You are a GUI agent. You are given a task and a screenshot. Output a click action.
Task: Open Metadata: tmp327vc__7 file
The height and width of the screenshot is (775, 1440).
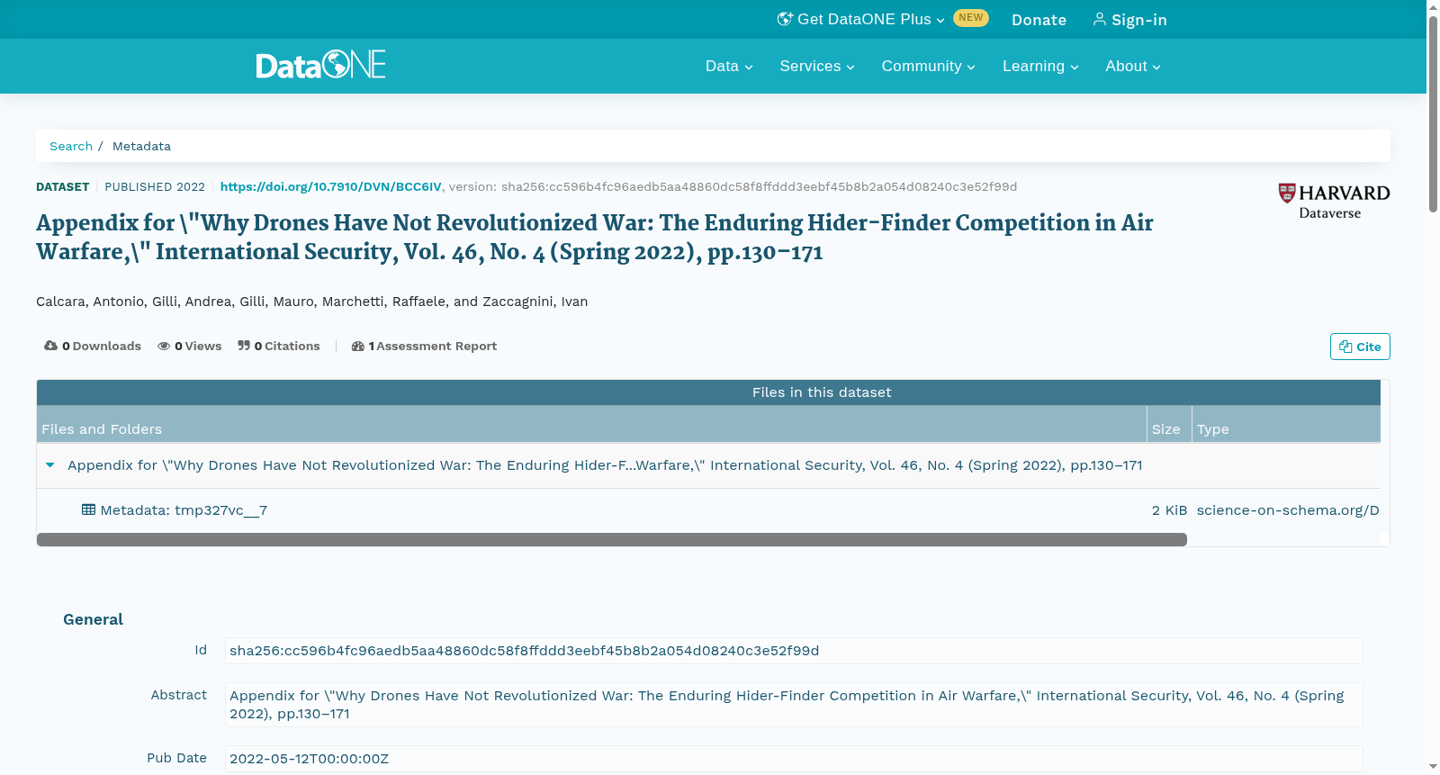point(184,510)
